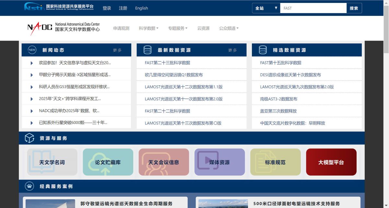The height and width of the screenshot is (208, 389).
Task: Open the 申请观测 menu item
Action: click(x=121, y=29)
